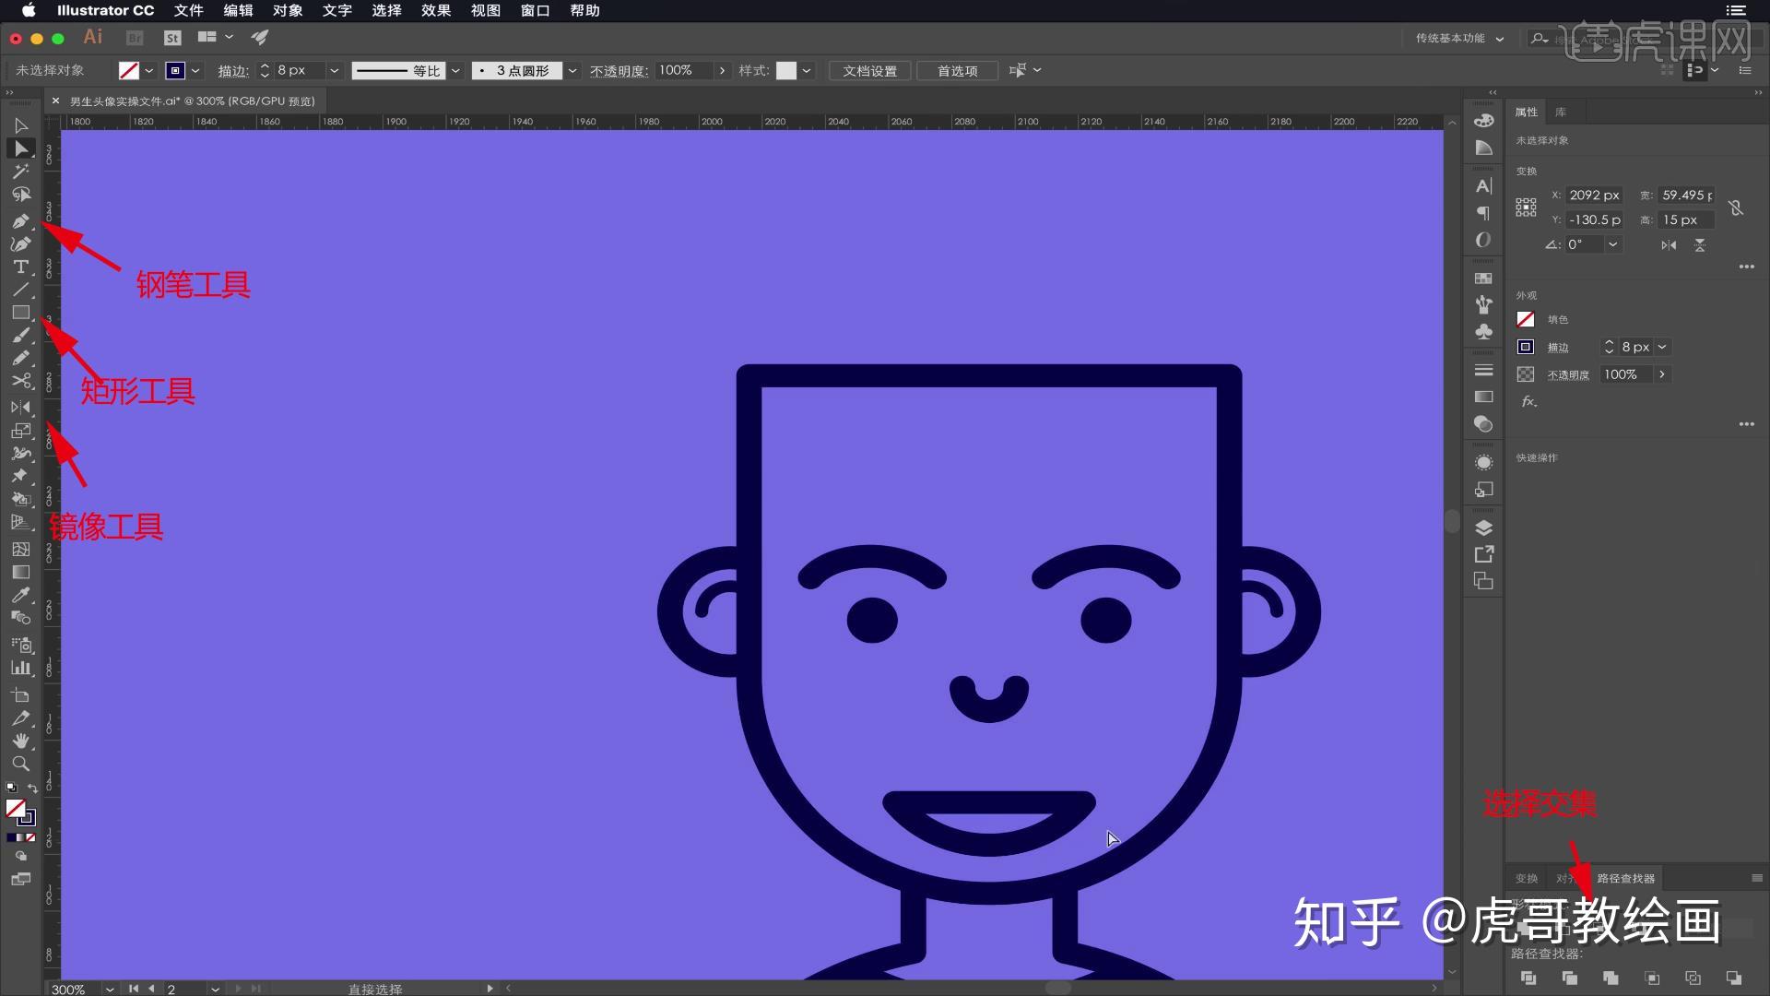Open the Symbols club-shaped panel icon
1770x996 pixels.
(1483, 332)
